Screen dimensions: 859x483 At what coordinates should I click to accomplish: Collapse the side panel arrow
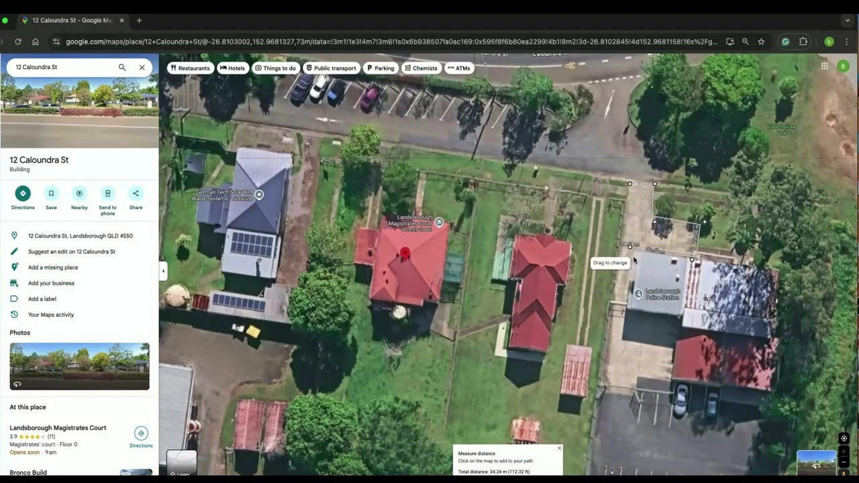click(x=163, y=271)
